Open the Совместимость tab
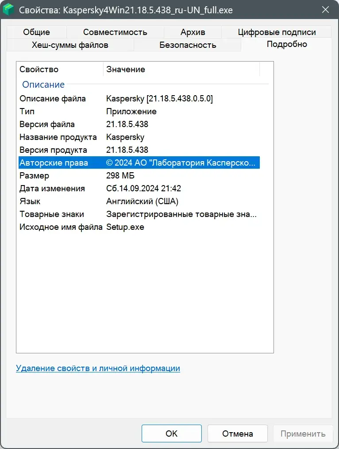The image size is (339, 449). click(115, 32)
